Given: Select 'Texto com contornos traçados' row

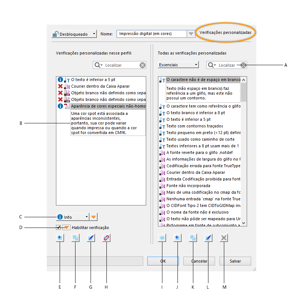Looking at the screenshot, I should click(200, 126).
